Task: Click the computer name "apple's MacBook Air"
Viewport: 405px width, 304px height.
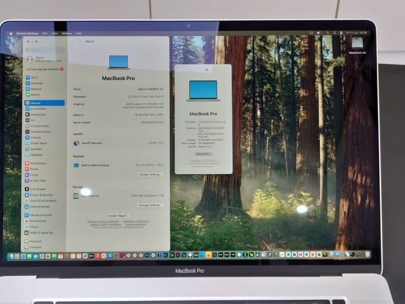Action: pos(151,89)
